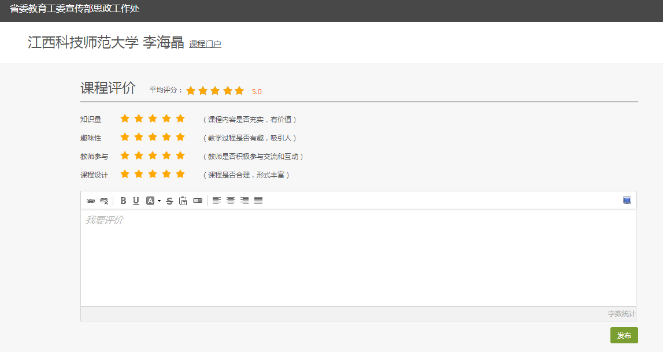Toggle fullscreen editor mode icon
The height and width of the screenshot is (352, 663).
point(627,201)
